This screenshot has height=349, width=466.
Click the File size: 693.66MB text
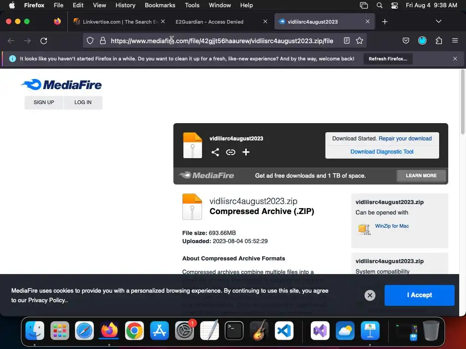pos(209,233)
